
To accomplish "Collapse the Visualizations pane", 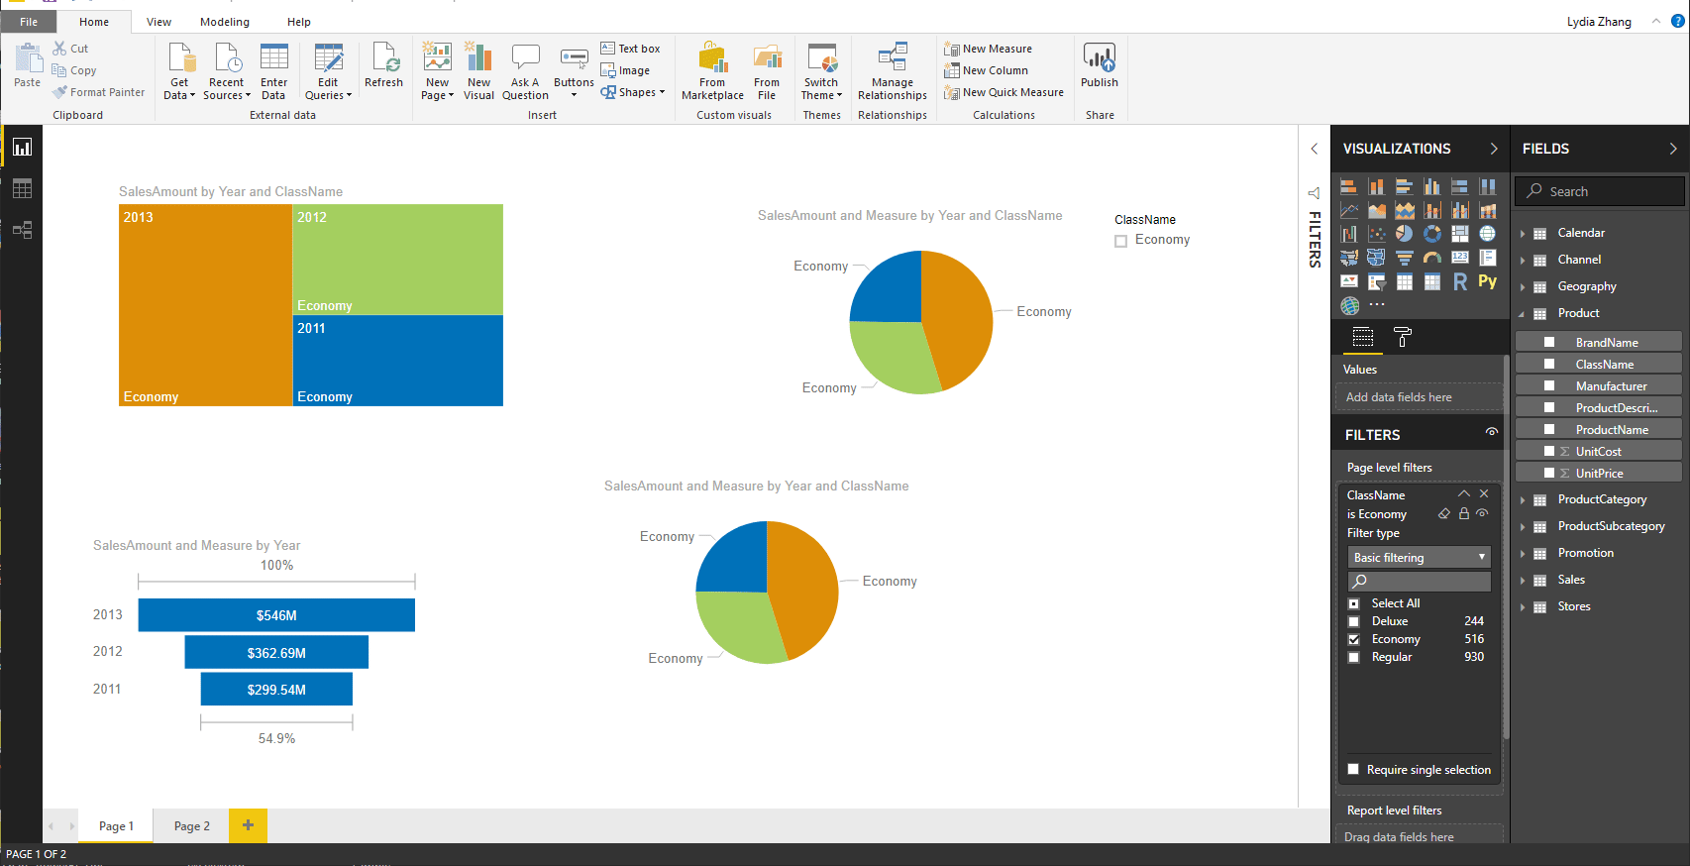I will coord(1494,149).
